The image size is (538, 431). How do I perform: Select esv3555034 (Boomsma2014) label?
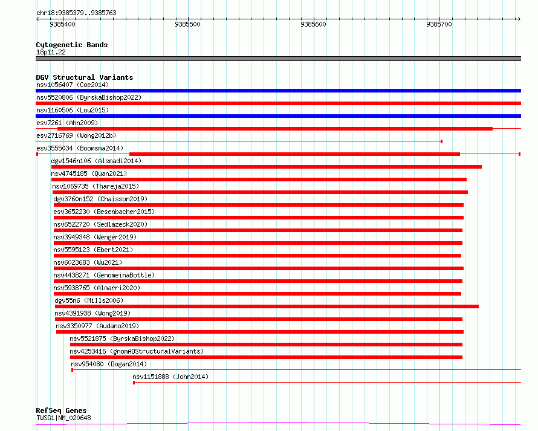80,148
